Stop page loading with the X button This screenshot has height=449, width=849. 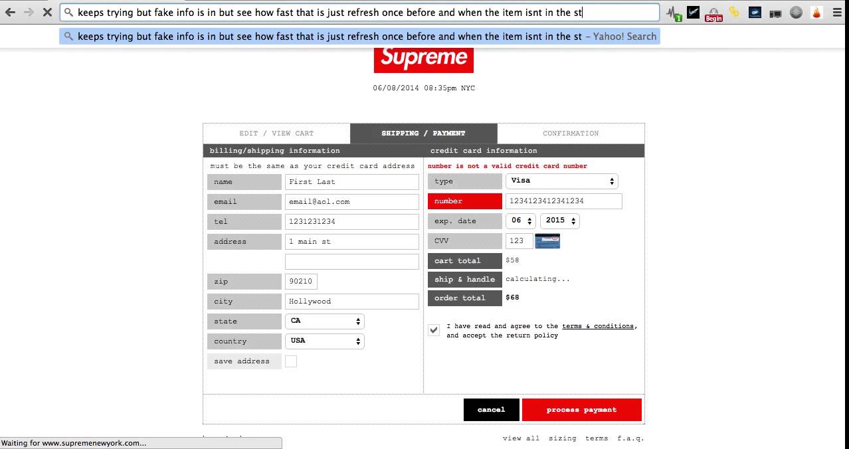pos(47,12)
